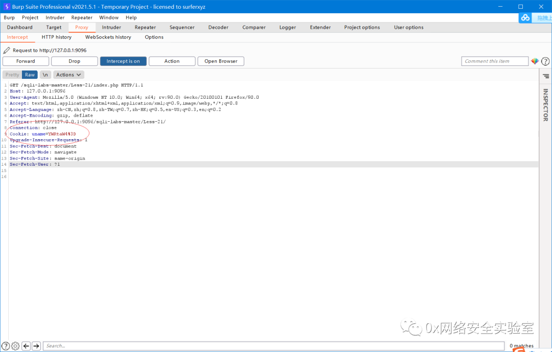This screenshot has width=552, height=352.
Task: Click the Burp Suite logo in title bar
Action: [x=7, y=7]
